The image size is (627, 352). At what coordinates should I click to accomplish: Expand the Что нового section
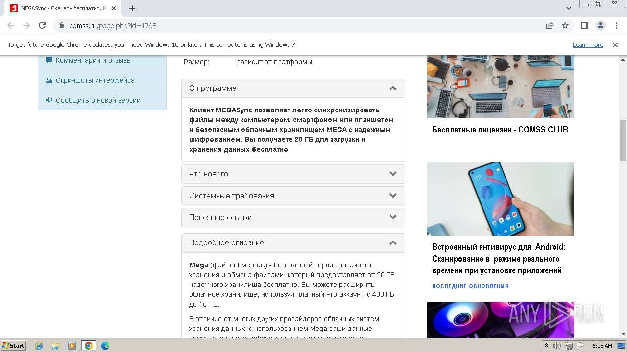pyautogui.click(x=293, y=174)
